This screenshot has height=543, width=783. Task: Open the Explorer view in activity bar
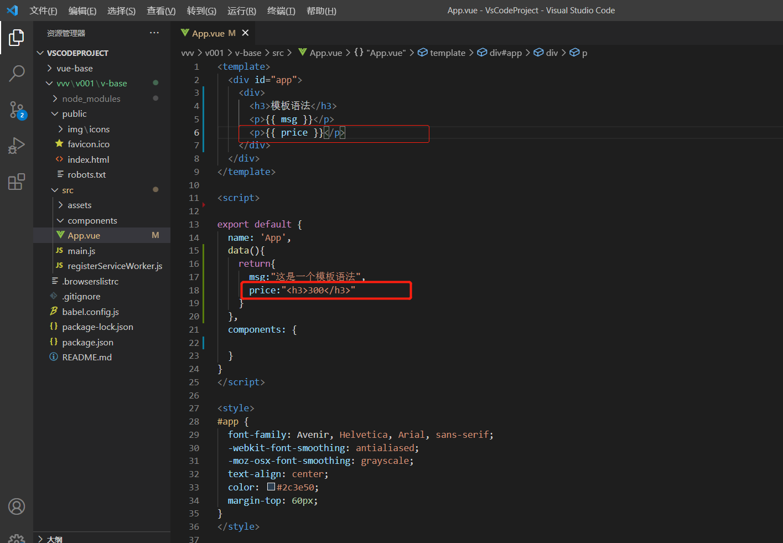[17, 38]
